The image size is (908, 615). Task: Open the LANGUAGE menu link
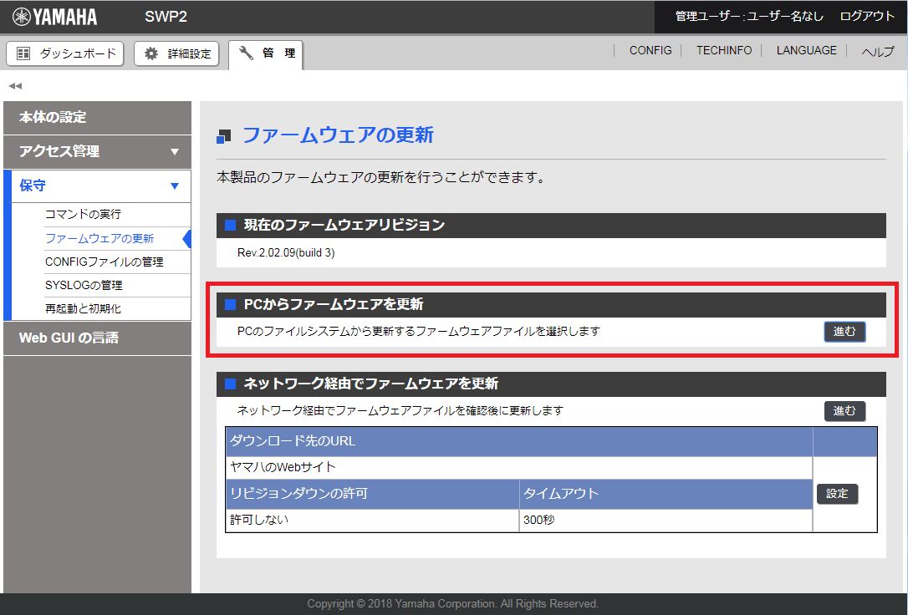806,51
